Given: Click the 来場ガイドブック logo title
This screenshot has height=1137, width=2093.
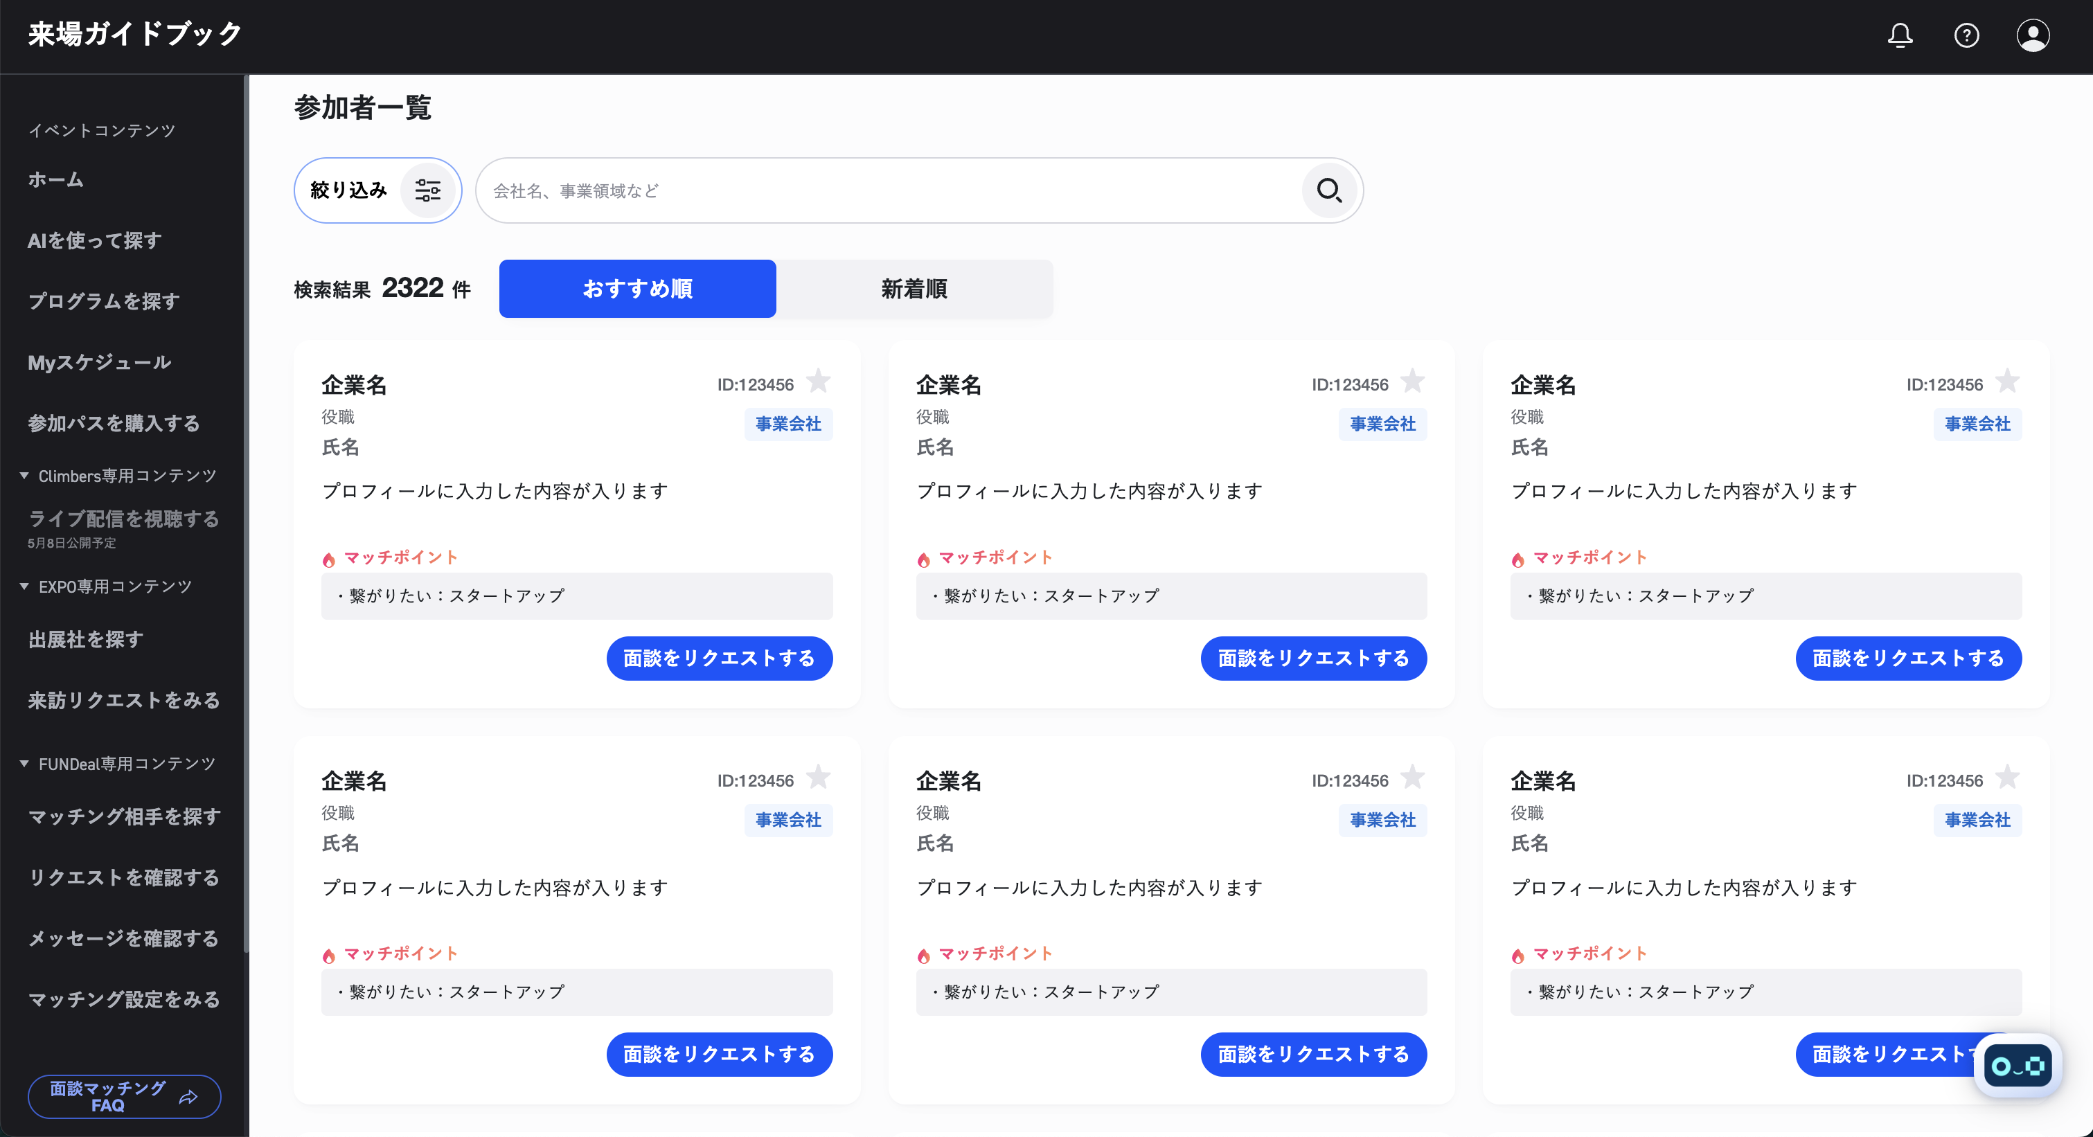Looking at the screenshot, I should pyautogui.click(x=135, y=34).
